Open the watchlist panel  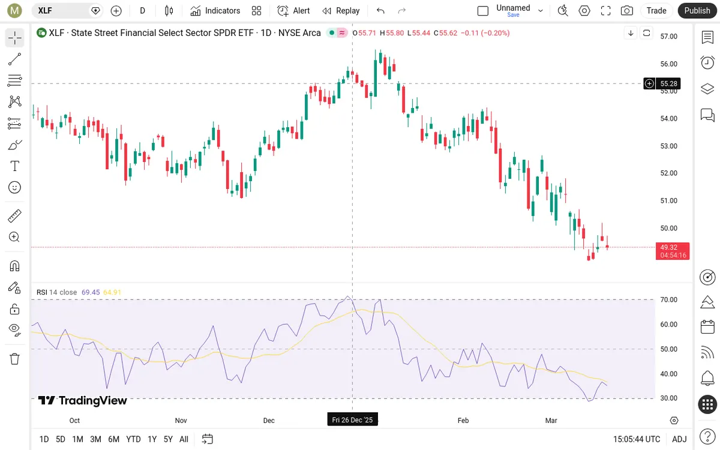coord(707,38)
